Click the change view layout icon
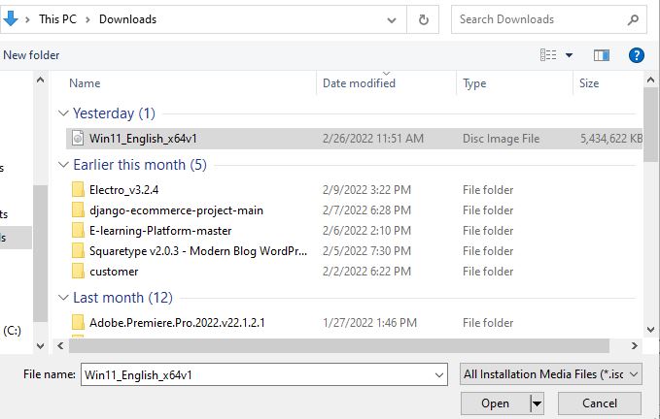This screenshot has width=660, height=419. pyautogui.click(x=548, y=55)
